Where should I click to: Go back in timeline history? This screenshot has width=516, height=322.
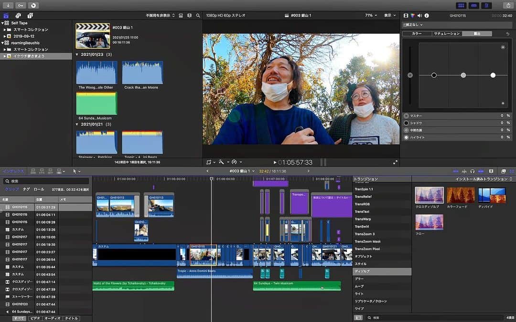207,171
